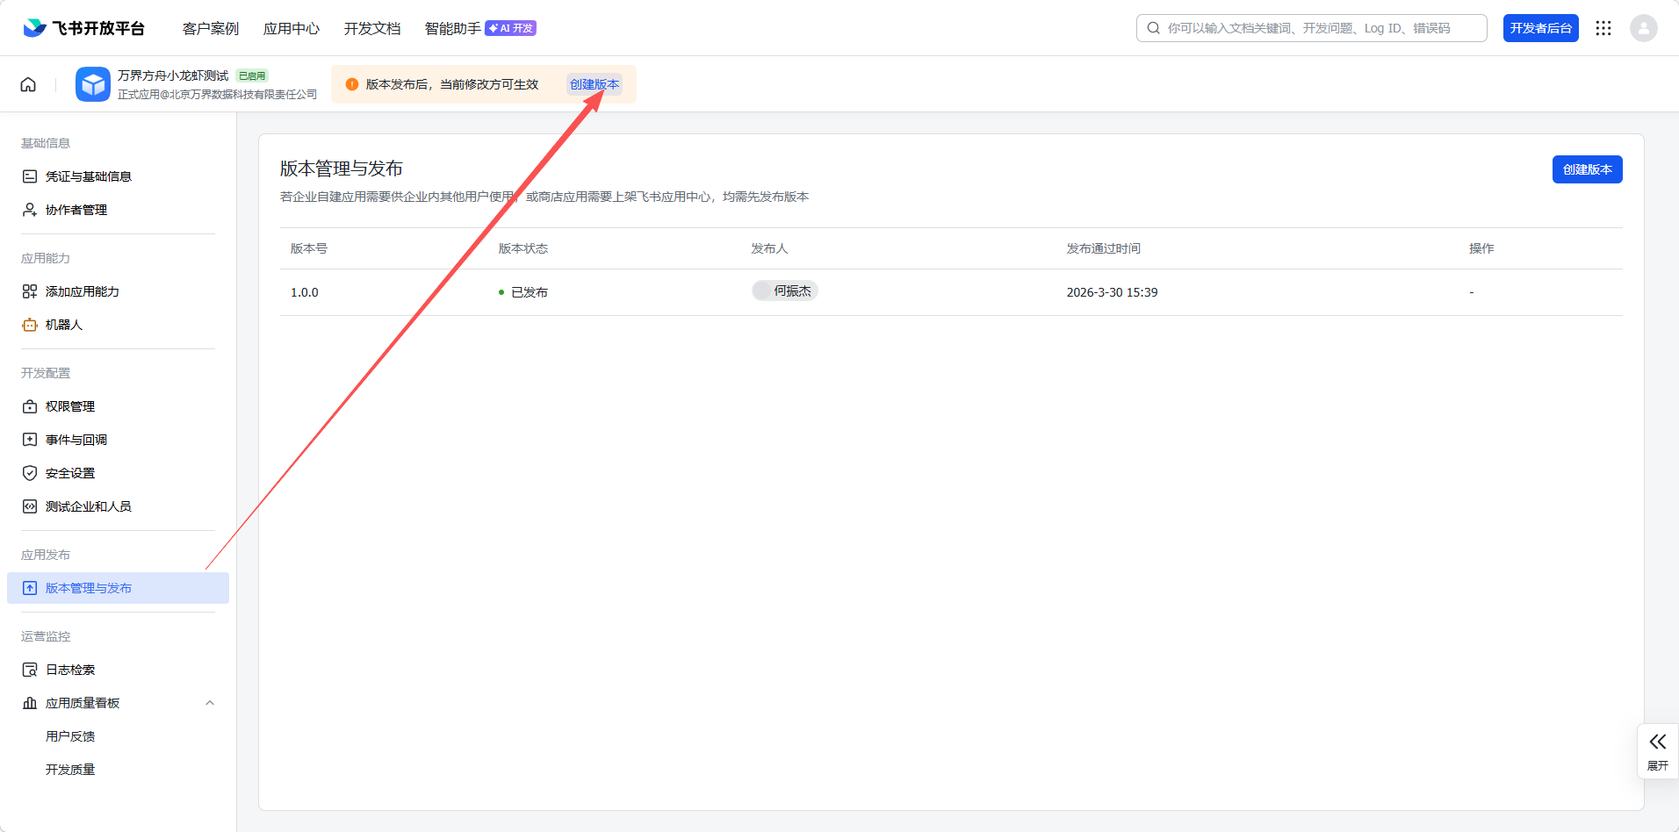Image resolution: width=1679 pixels, height=832 pixels.
Task: Open 权限管理 in sidebar
Action: pyautogui.click(x=70, y=406)
